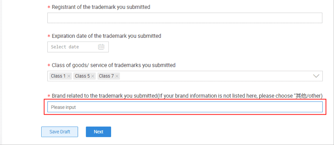Remove the Class 1 tag
334x145 pixels.
69,76
